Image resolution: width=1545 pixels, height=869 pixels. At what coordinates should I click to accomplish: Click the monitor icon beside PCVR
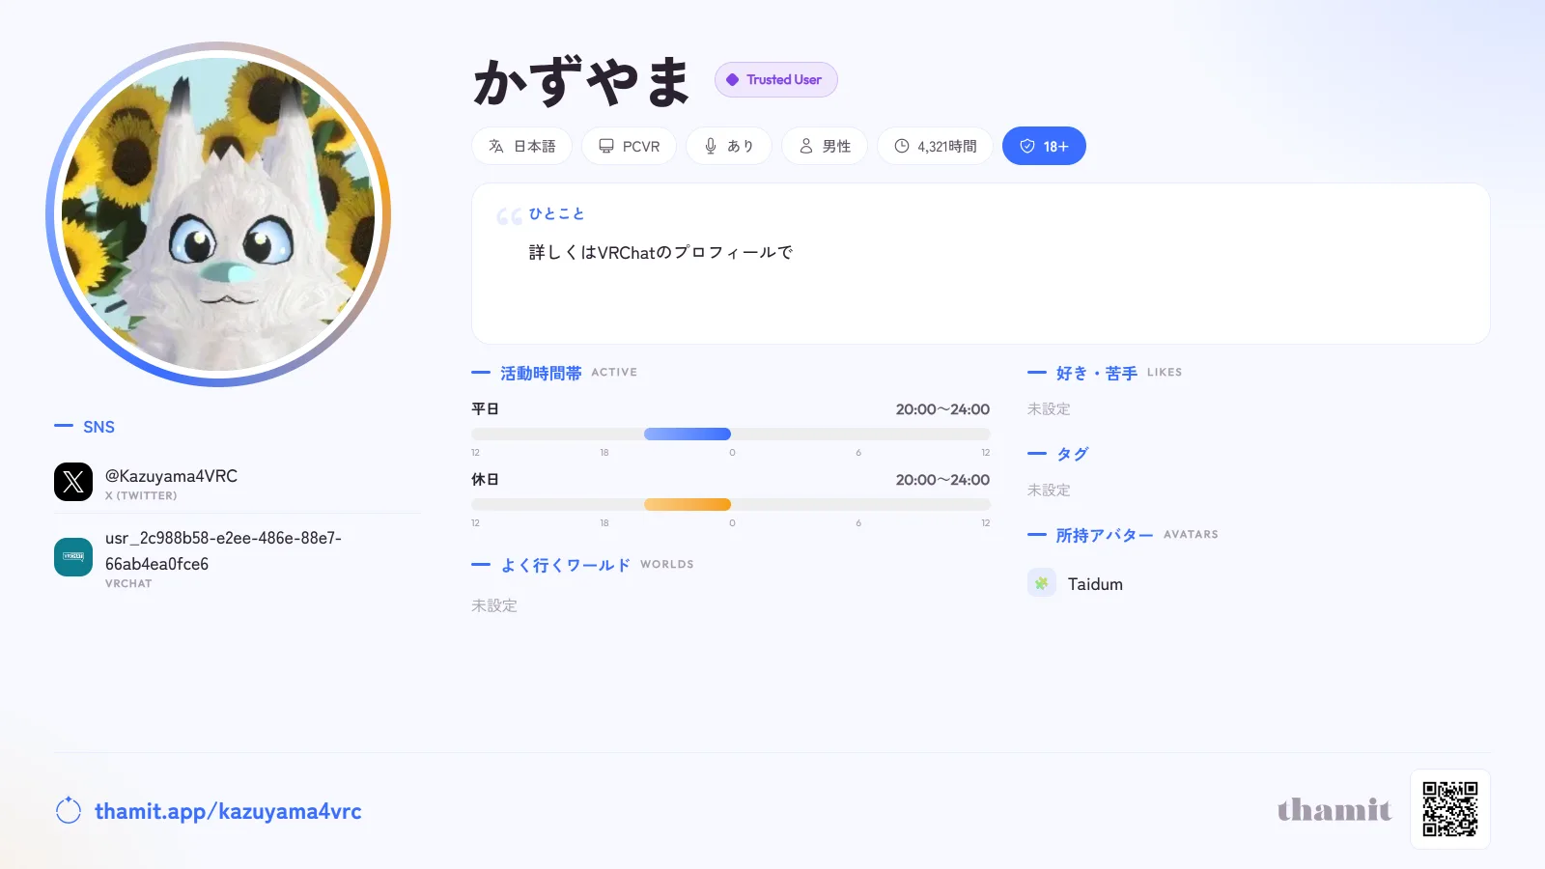tap(606, 146)
